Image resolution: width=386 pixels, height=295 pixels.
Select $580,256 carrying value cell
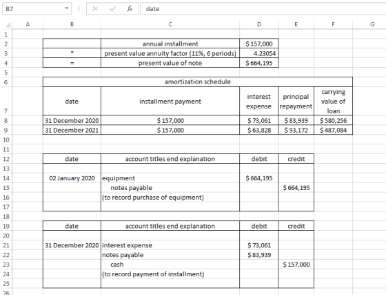coord(333,120)
